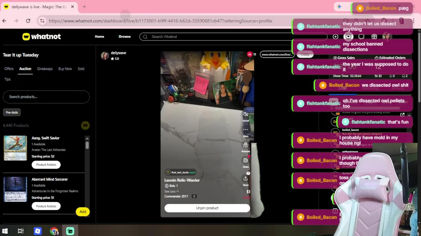Image resolution: width=421 pixels, height=236 pixels.
Task: Click the Whatnot logo
Action: point(41,37)
